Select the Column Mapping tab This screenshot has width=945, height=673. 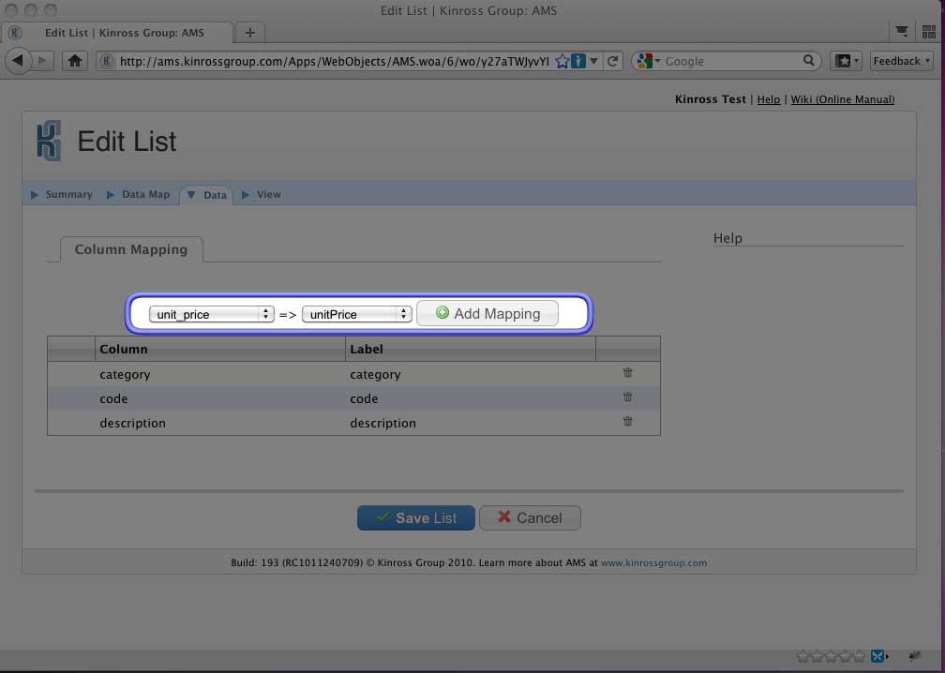(131, 249)
